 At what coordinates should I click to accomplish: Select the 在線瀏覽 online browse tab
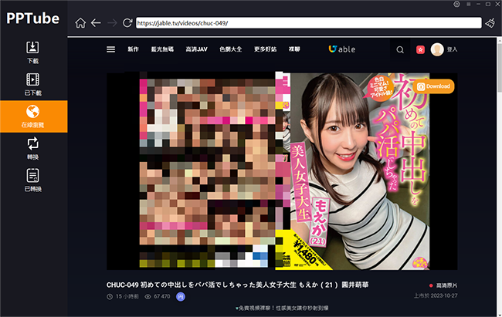tap(32, 116)
